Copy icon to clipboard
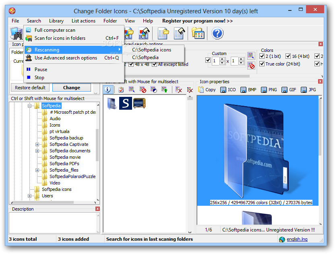The width and height of the screenshot is (335, 254). point(207,90)
